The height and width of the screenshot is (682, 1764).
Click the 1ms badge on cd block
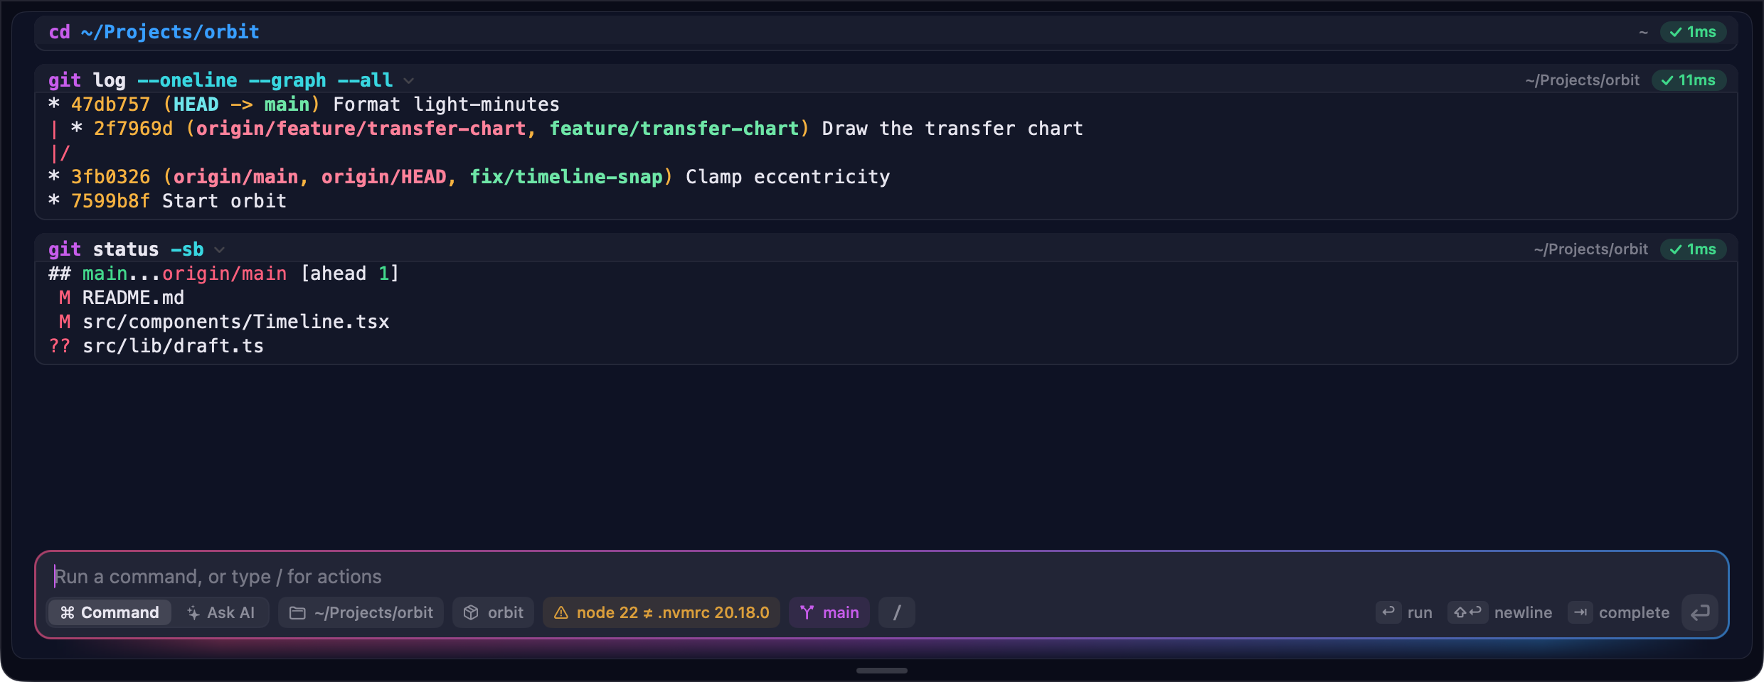point(1693,32)
